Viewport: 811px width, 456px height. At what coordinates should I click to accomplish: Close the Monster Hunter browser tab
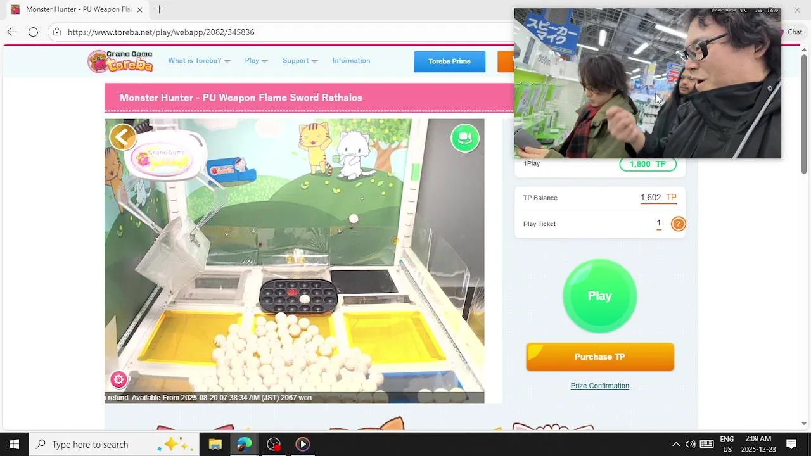coord(139,9)
